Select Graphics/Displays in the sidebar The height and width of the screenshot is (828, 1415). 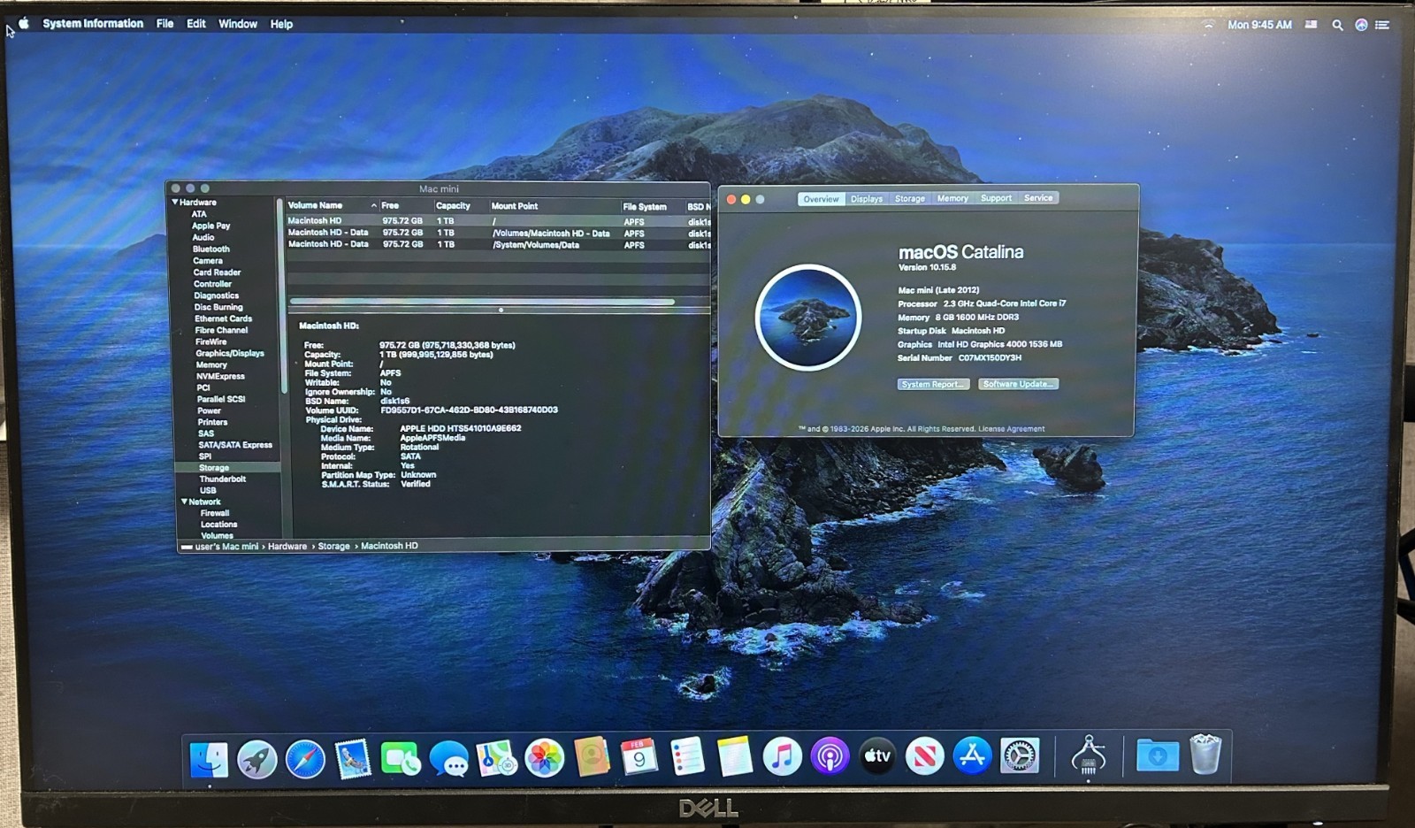click(x=230, y=353)
